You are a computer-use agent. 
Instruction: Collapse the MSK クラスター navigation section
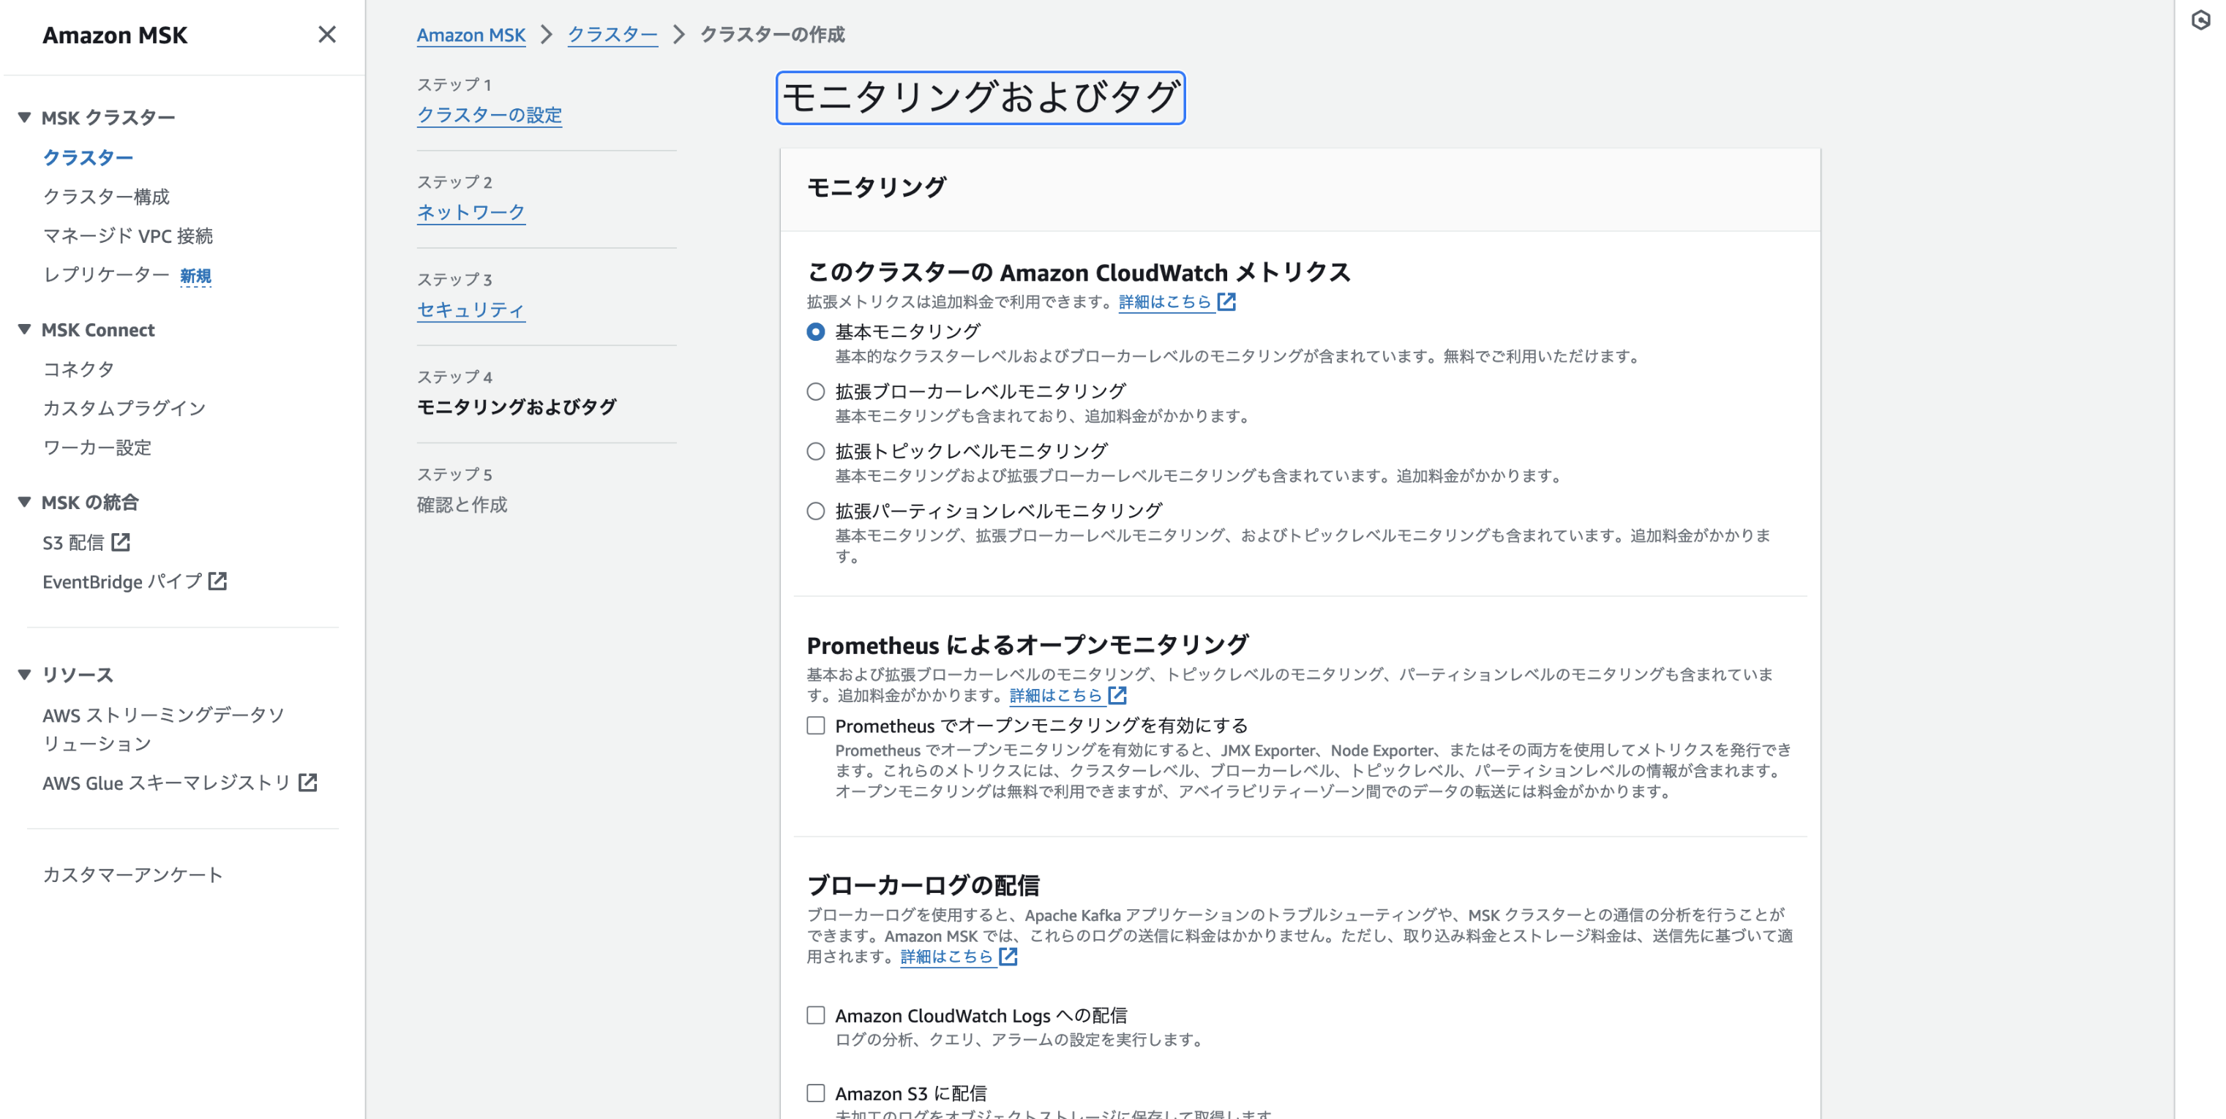click(24, 118)
